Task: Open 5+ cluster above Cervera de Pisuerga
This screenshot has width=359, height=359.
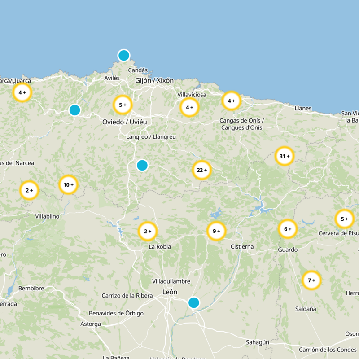Action: (x=344, y=219)
